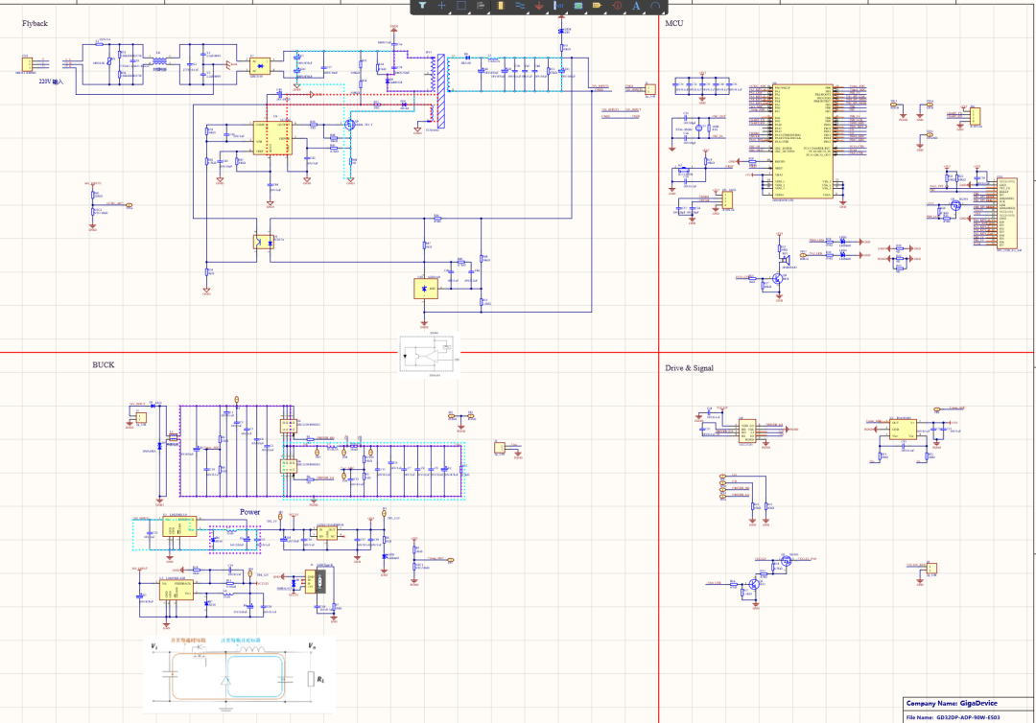Image resolution: width=1036 pixels, height=723 pixels.
Task: Select the text string 'A' tool
Action: [636, 6]
